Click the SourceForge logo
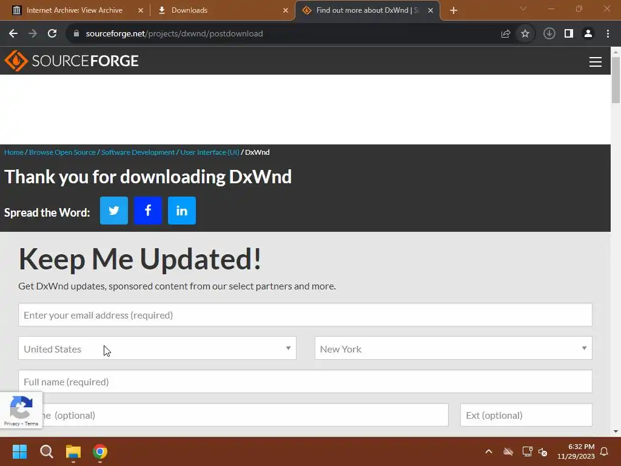Screen dimensions: 621x466 (x=72, y=61)
